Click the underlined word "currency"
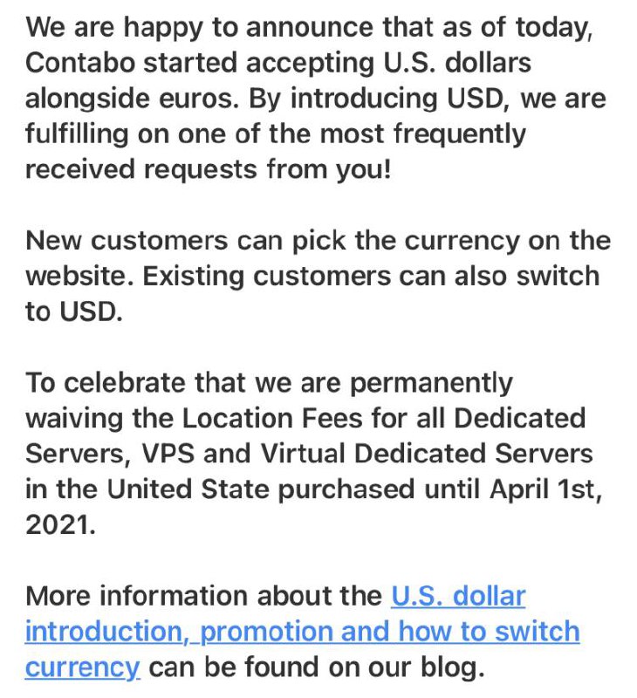This screenshot has width=637, height=698. [x=82, y=667]
